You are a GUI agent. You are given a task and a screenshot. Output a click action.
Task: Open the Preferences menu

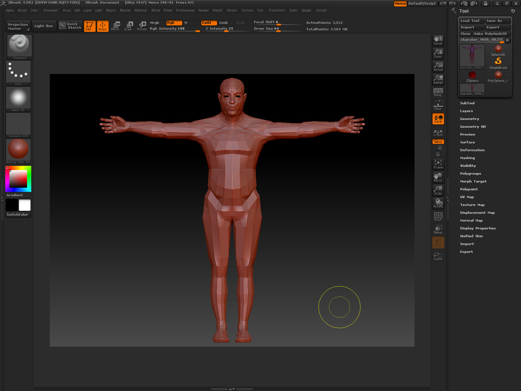[185, 10]
